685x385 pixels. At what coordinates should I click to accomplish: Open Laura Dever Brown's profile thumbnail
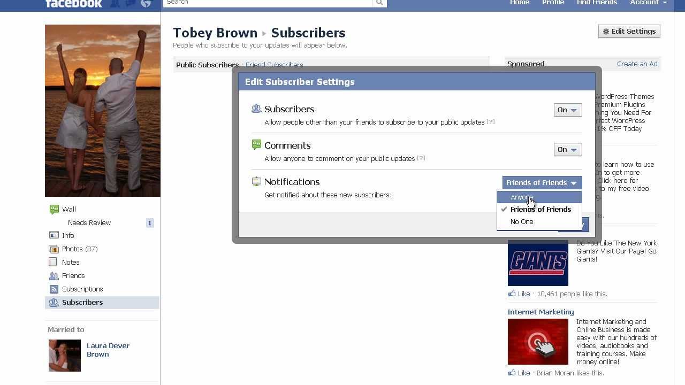point(65,355)
